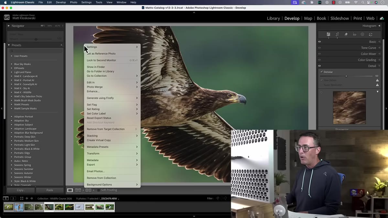388x218 pixels.
Task: Click the detail zoom target picker icon
Action: (x=321, y=92)
